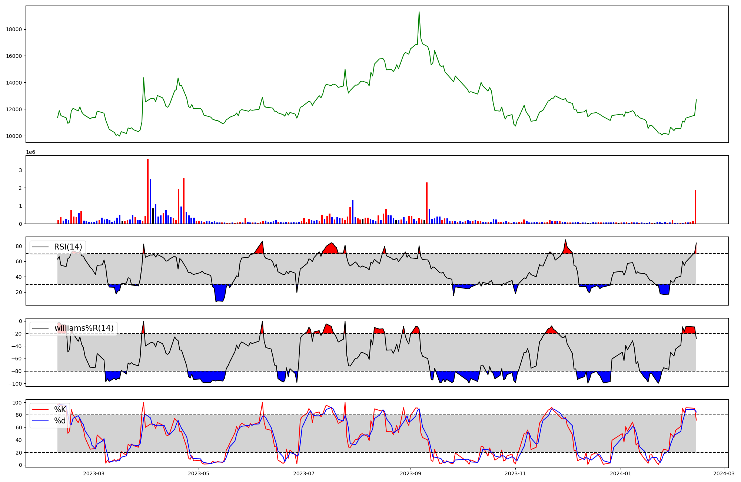
Task: Click the 2024-03 x-axis date label
Action: tap(724, 473)
